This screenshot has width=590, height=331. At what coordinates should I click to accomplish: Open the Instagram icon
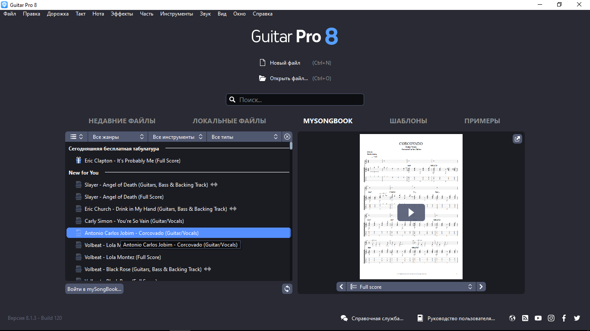(551, 318)
